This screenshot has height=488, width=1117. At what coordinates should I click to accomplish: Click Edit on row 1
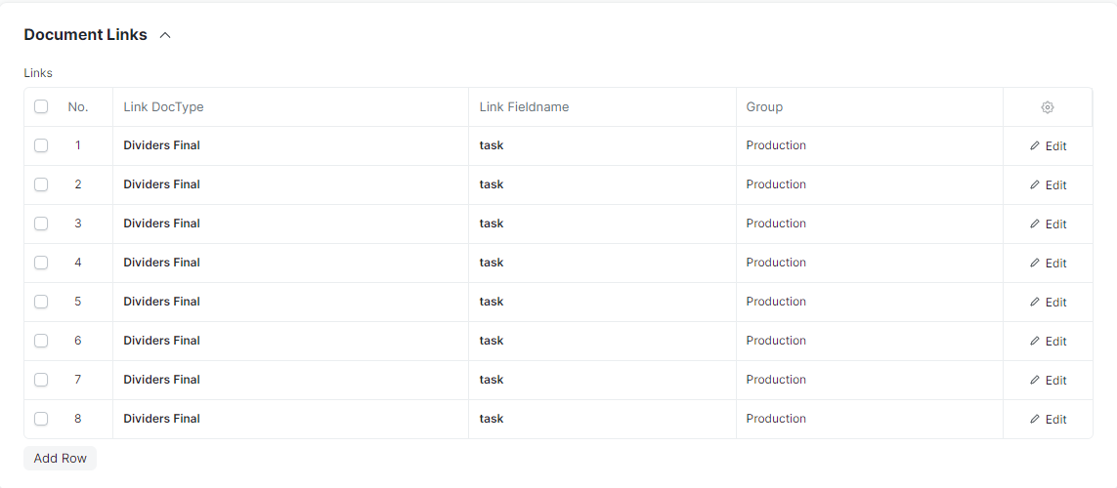pyautogui.click(x=1048, y=145)
